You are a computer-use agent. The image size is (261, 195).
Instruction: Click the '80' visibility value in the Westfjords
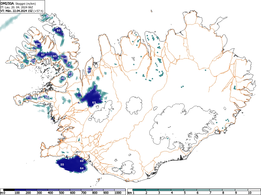click(58, 30)
